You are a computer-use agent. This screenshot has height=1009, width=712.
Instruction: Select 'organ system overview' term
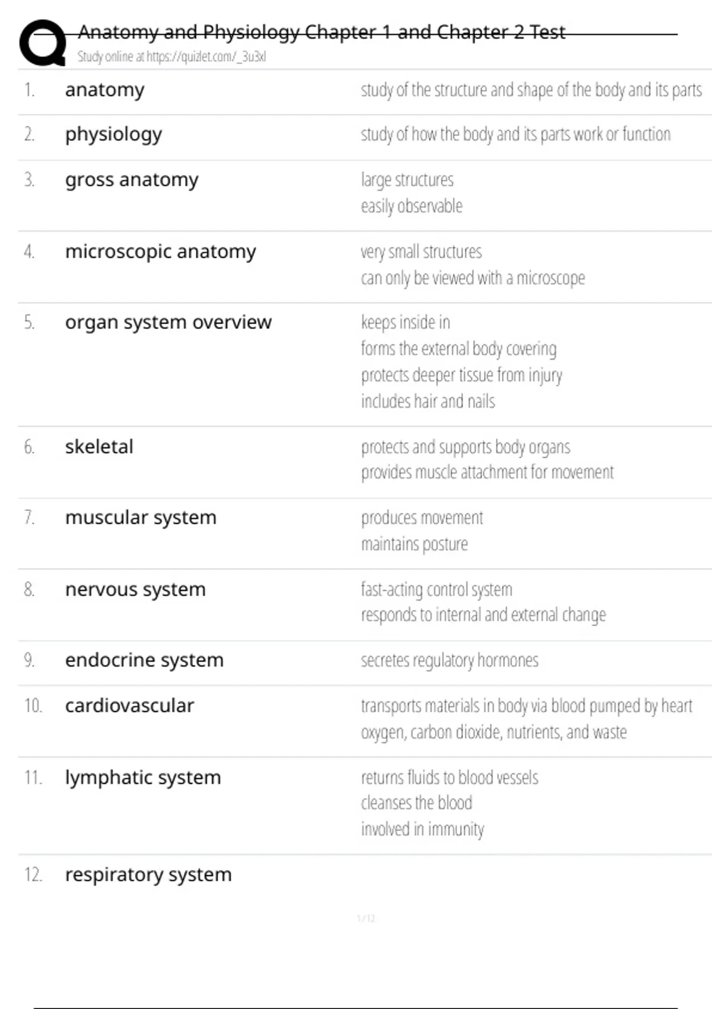(168, 322)
